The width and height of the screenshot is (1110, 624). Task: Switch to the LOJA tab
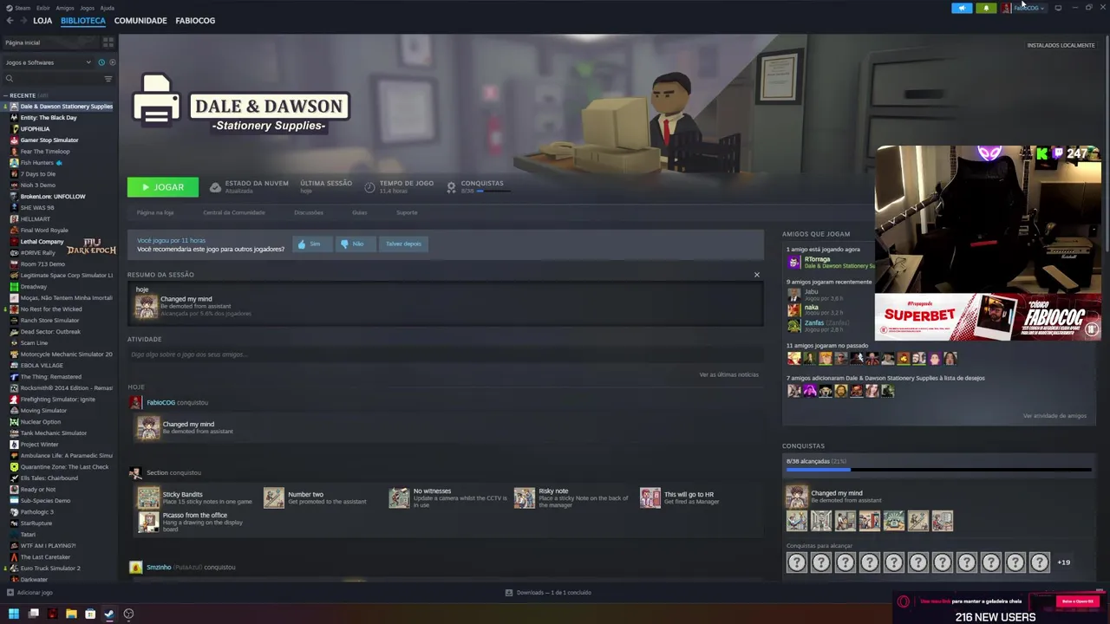tap(42, 20)
